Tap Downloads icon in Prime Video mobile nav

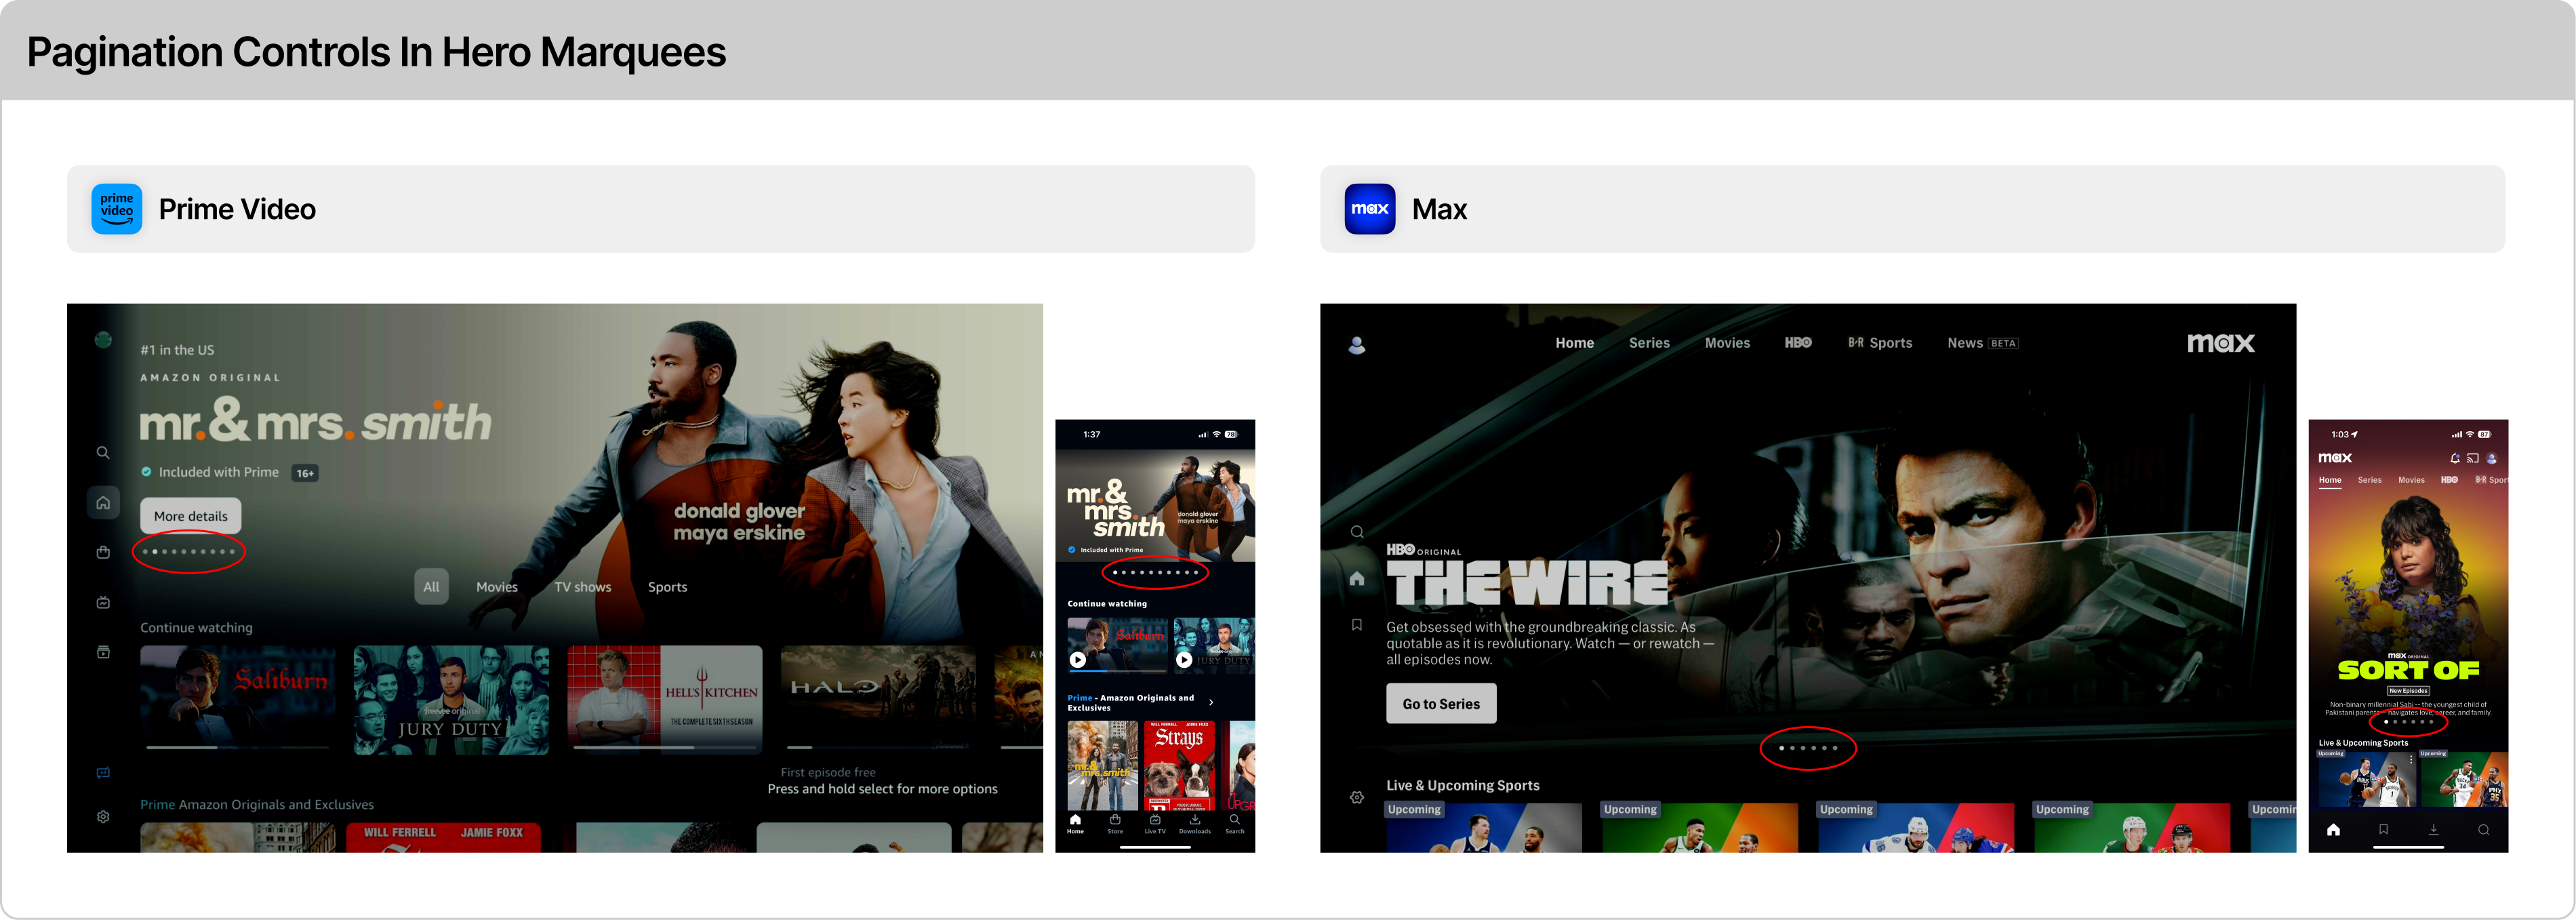pyautogui.click(x=1194, y=823)
